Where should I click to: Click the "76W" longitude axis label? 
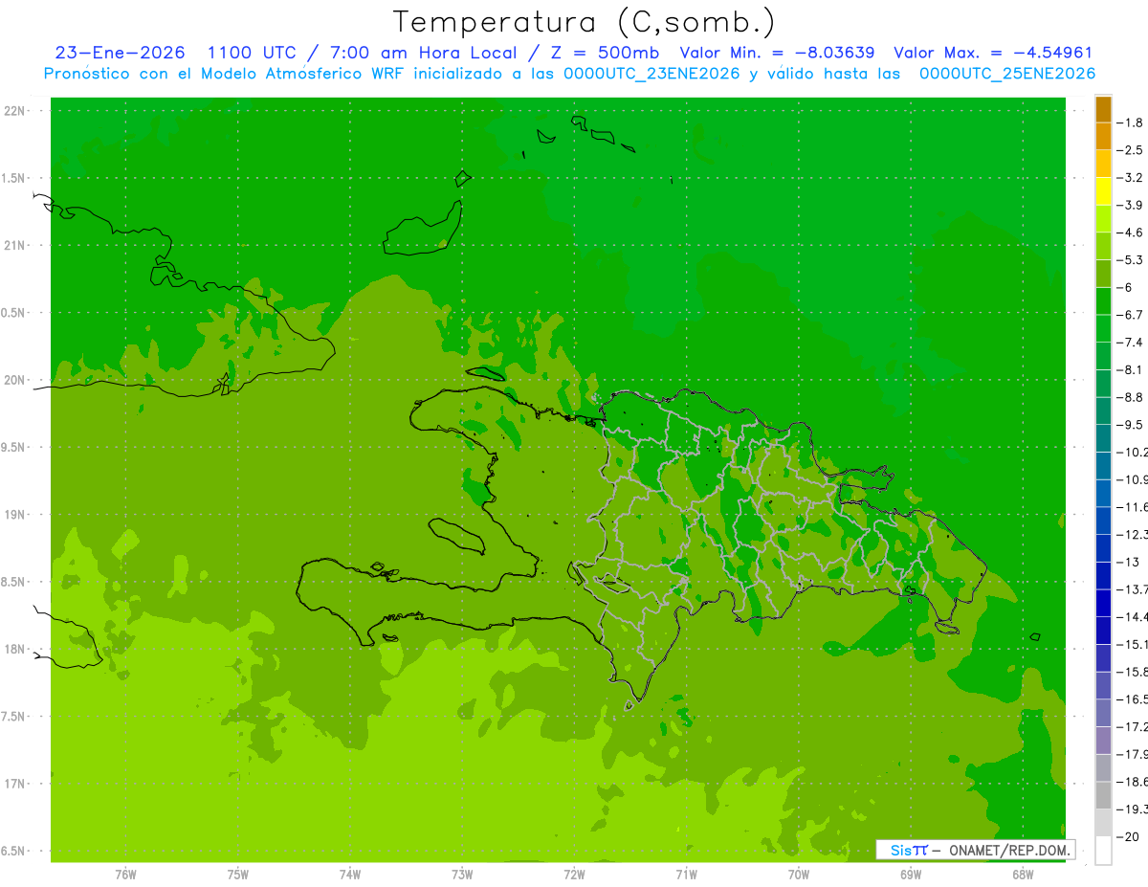click(x=125, y=875)
